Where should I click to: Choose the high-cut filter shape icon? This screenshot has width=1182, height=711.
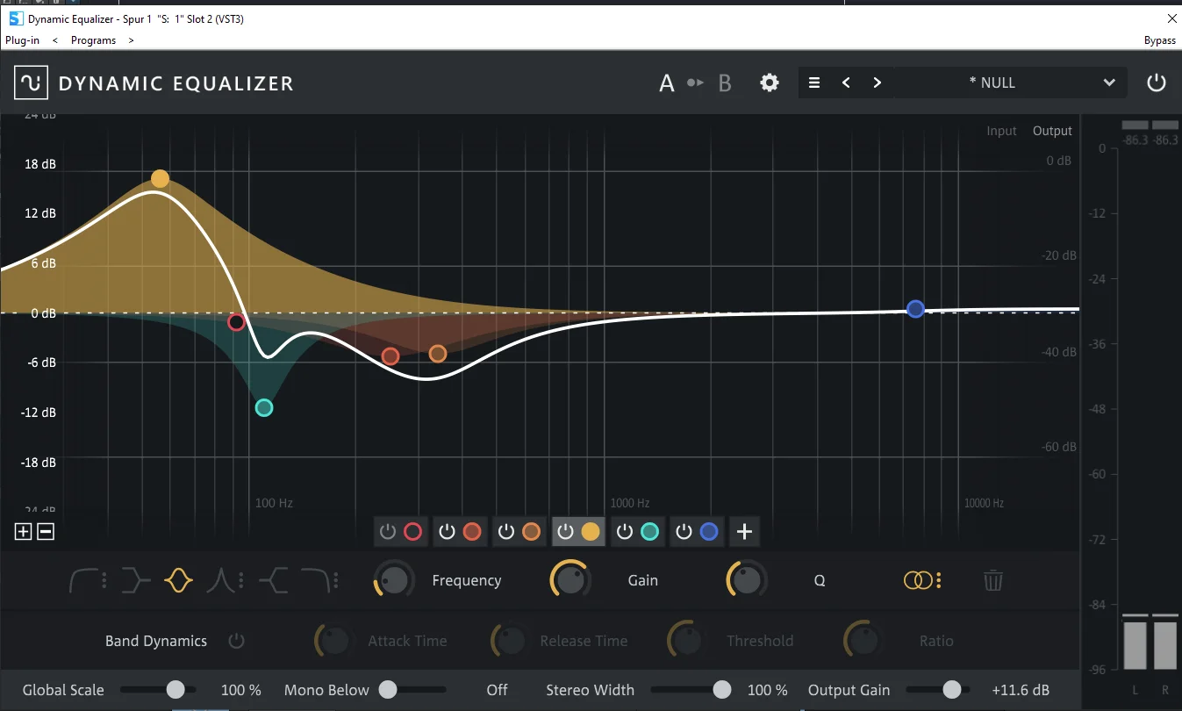tap(314, 580)
